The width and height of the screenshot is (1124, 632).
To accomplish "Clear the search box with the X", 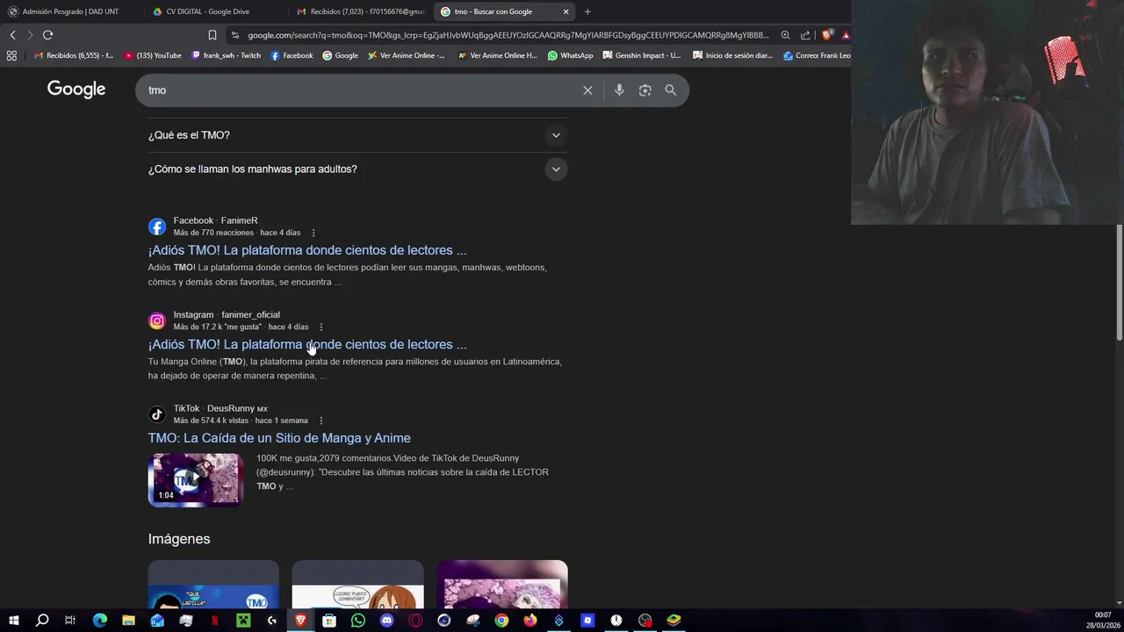I will tap(587, 90).
